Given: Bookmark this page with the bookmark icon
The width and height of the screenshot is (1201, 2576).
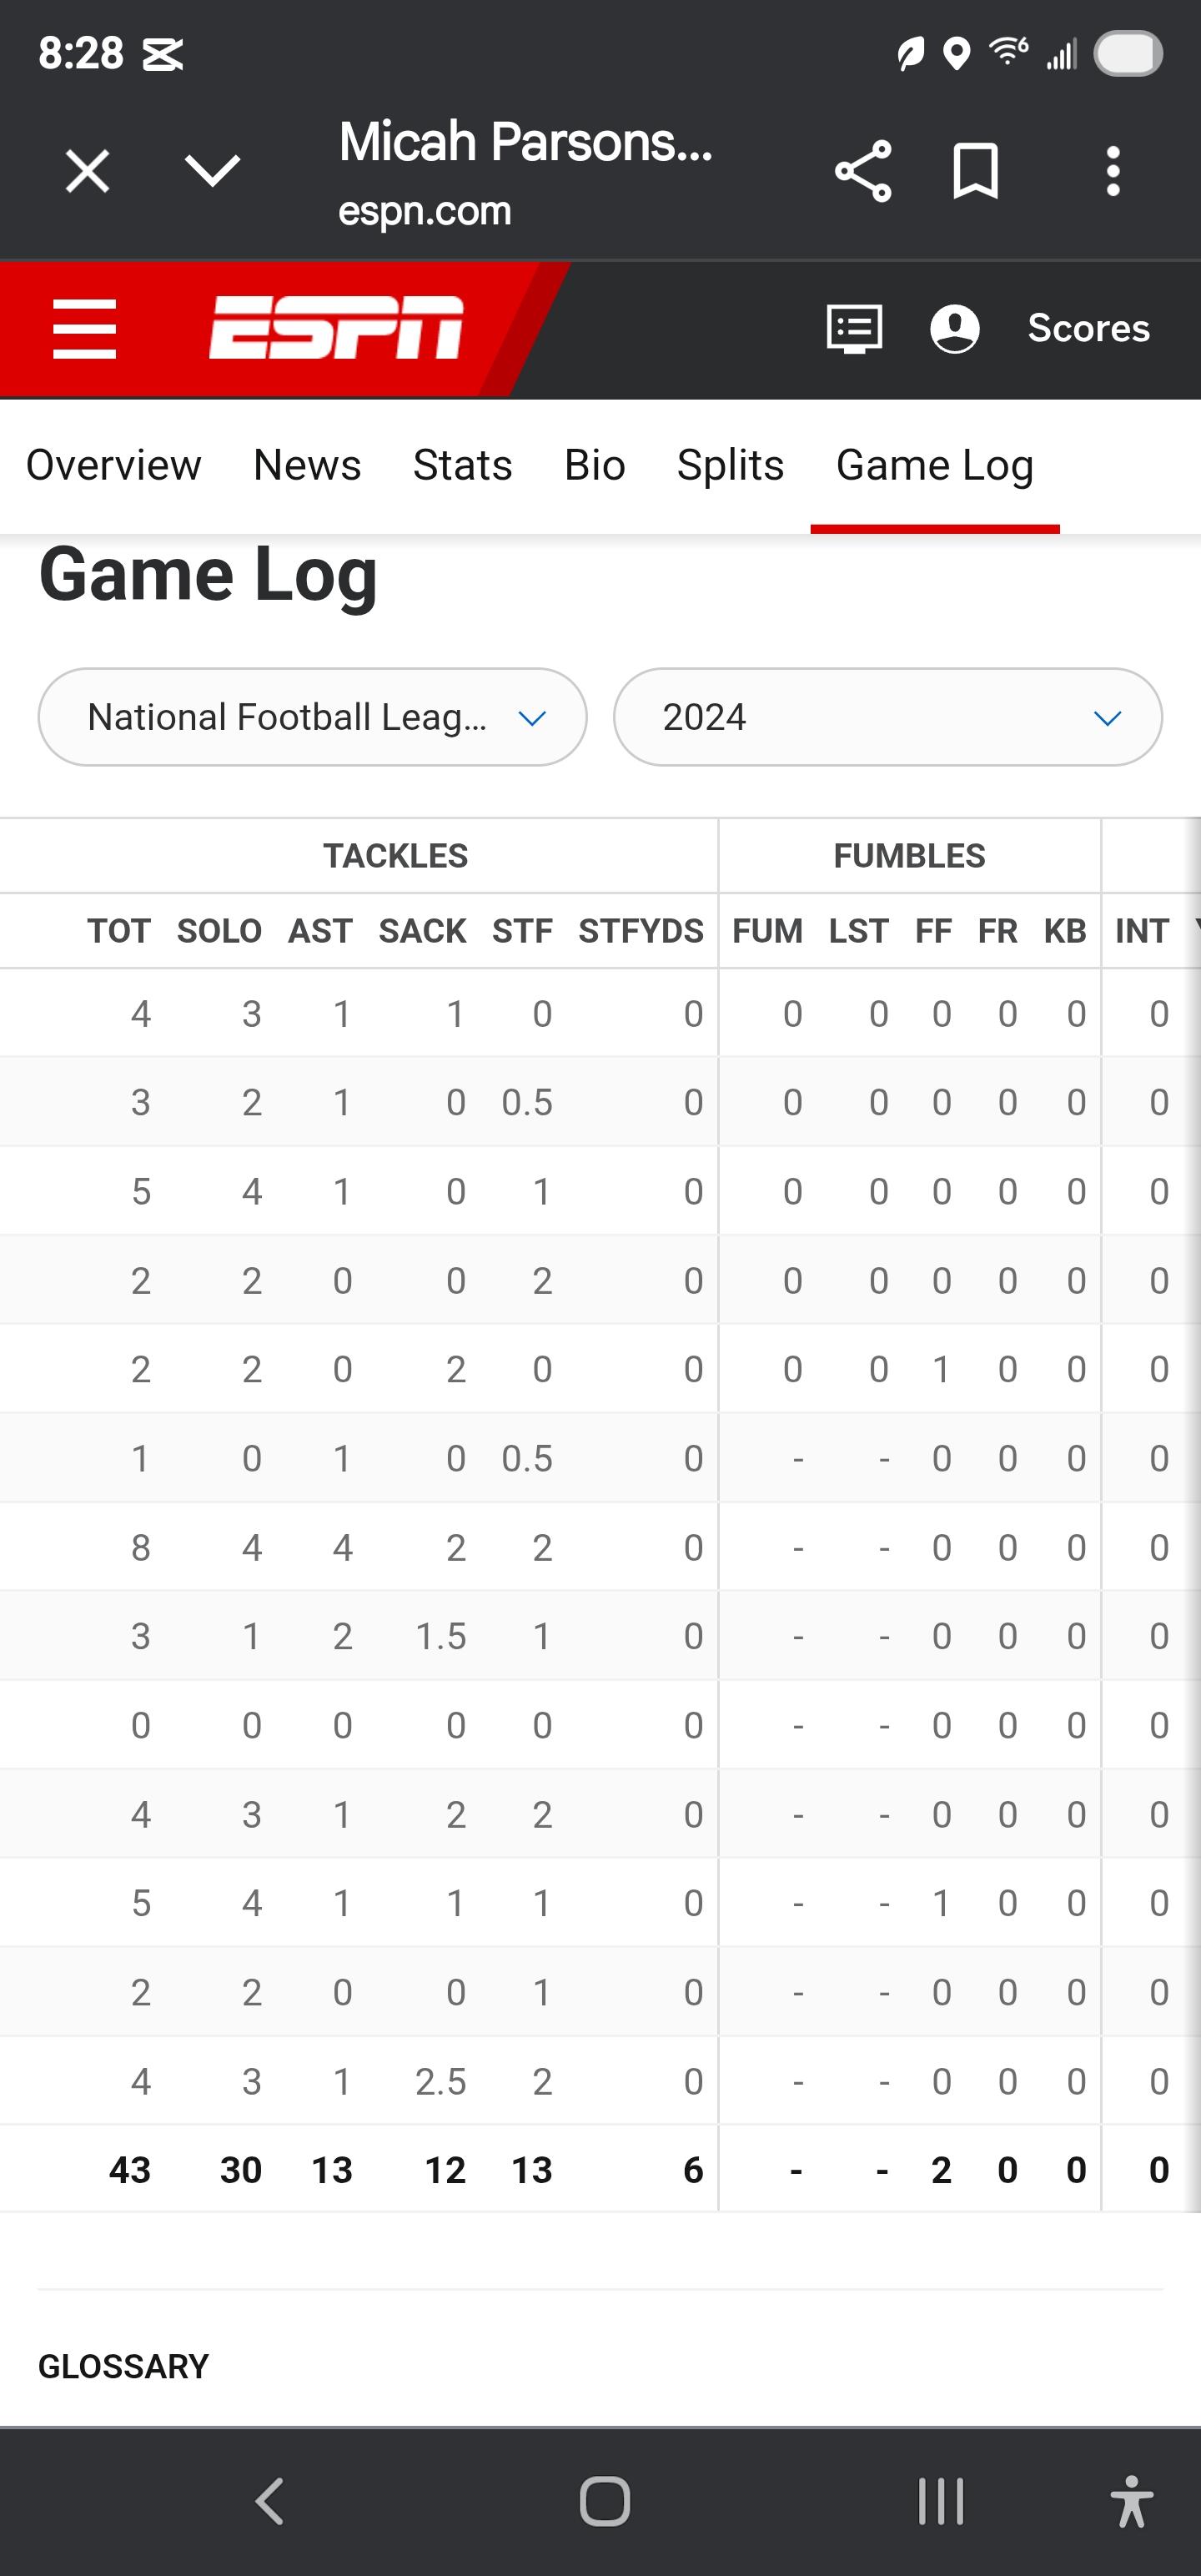Looking at the screenshot, I should [x=975, y=171].
